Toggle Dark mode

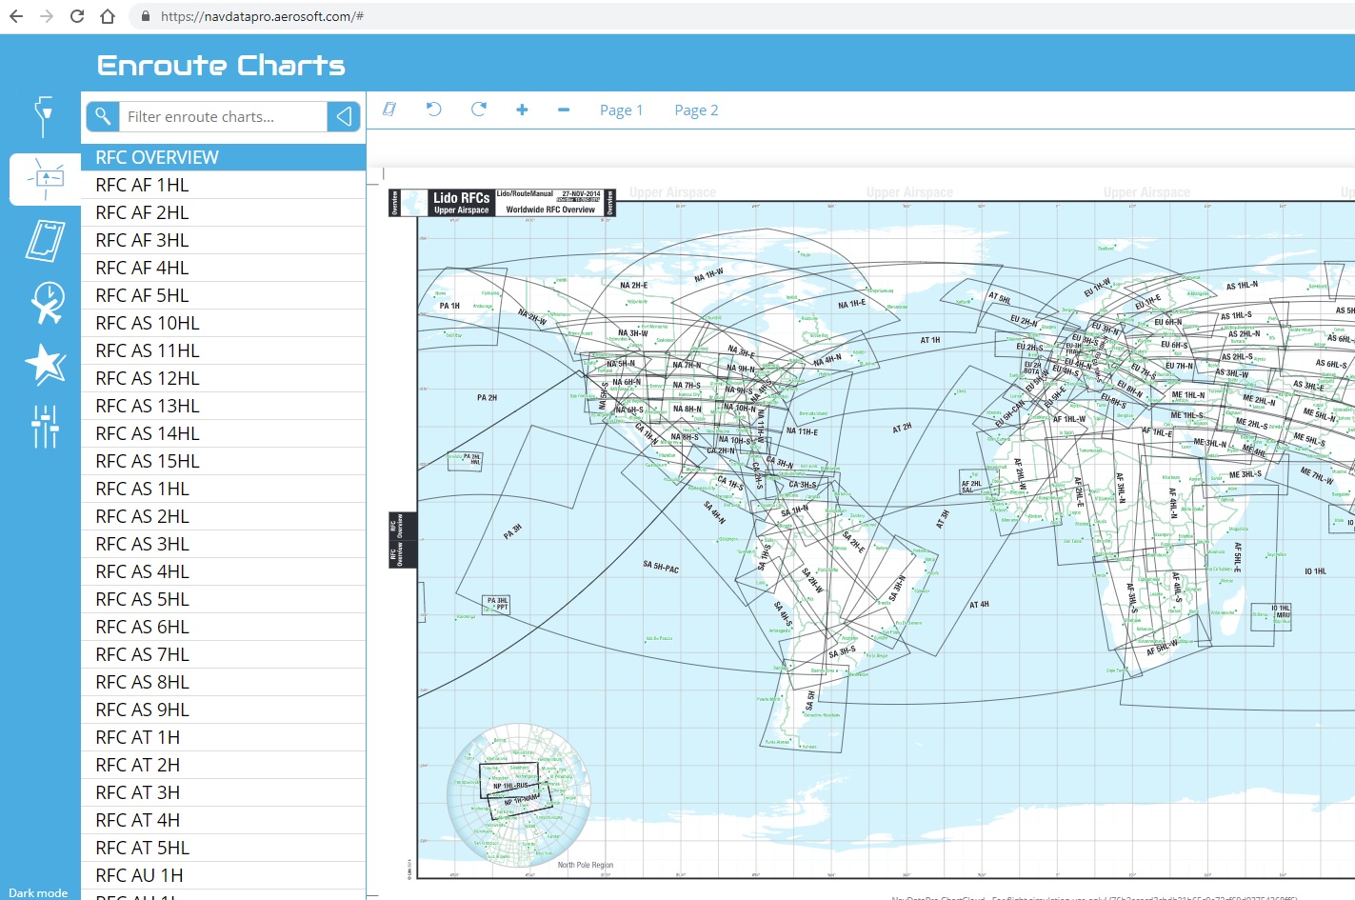(x=38, y=892)
